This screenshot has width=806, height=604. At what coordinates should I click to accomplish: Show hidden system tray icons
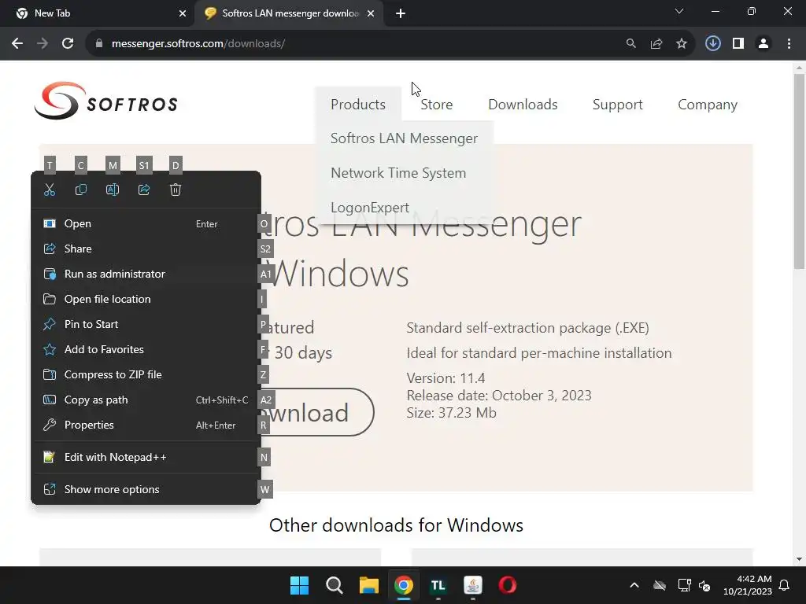(634, 585)
